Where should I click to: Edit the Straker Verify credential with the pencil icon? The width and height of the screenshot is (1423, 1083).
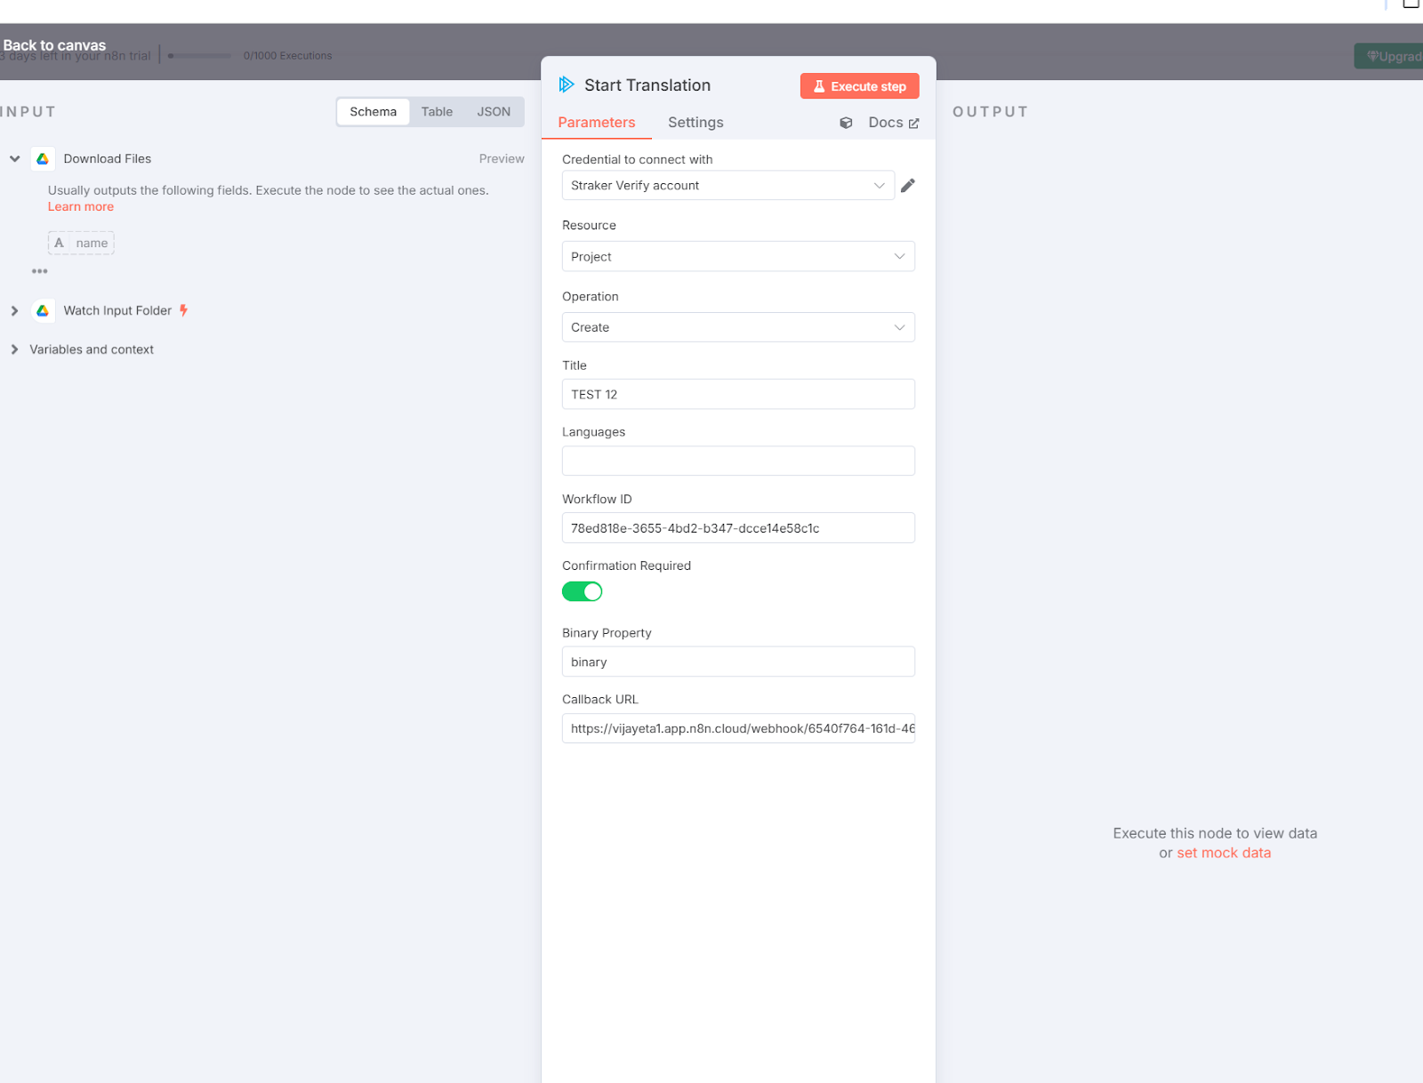(x=908, y=186)
